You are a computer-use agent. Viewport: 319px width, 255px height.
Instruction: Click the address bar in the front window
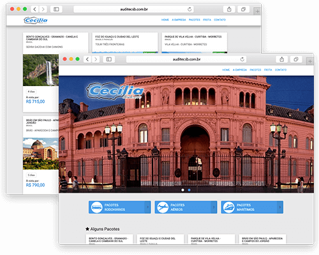click(x=186, y=59)
